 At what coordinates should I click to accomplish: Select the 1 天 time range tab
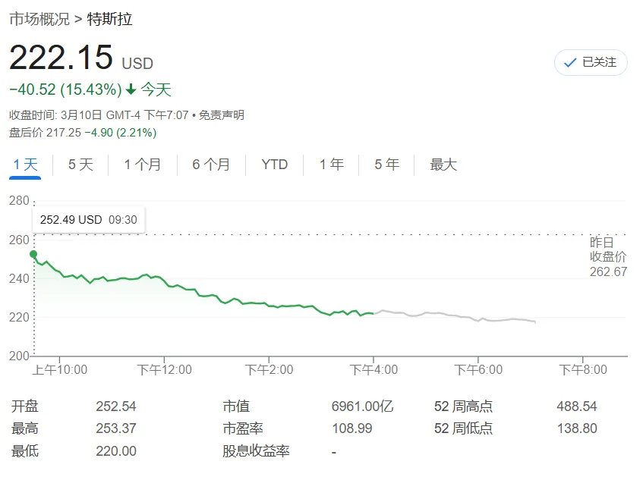(x=25, y=165)
